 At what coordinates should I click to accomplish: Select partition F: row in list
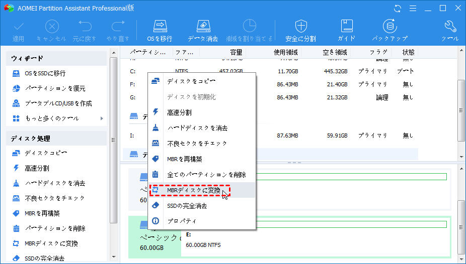click(x=270, y=84)
